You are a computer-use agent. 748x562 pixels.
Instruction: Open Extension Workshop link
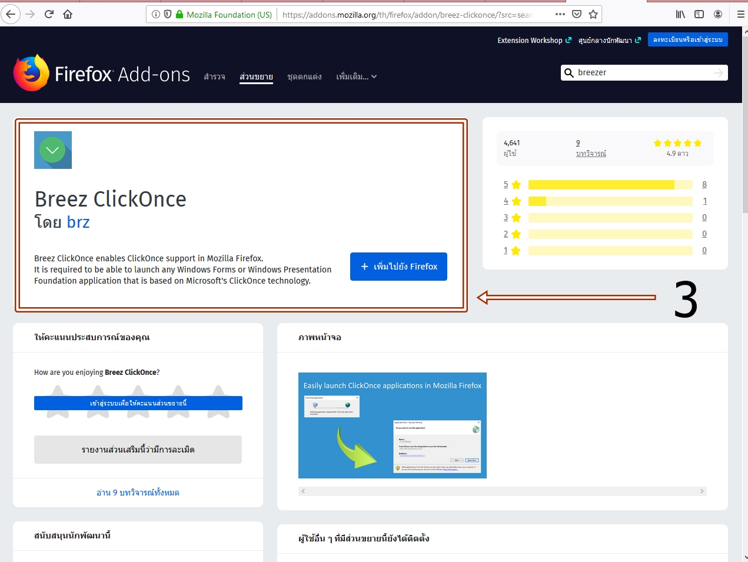coord(534,40)
